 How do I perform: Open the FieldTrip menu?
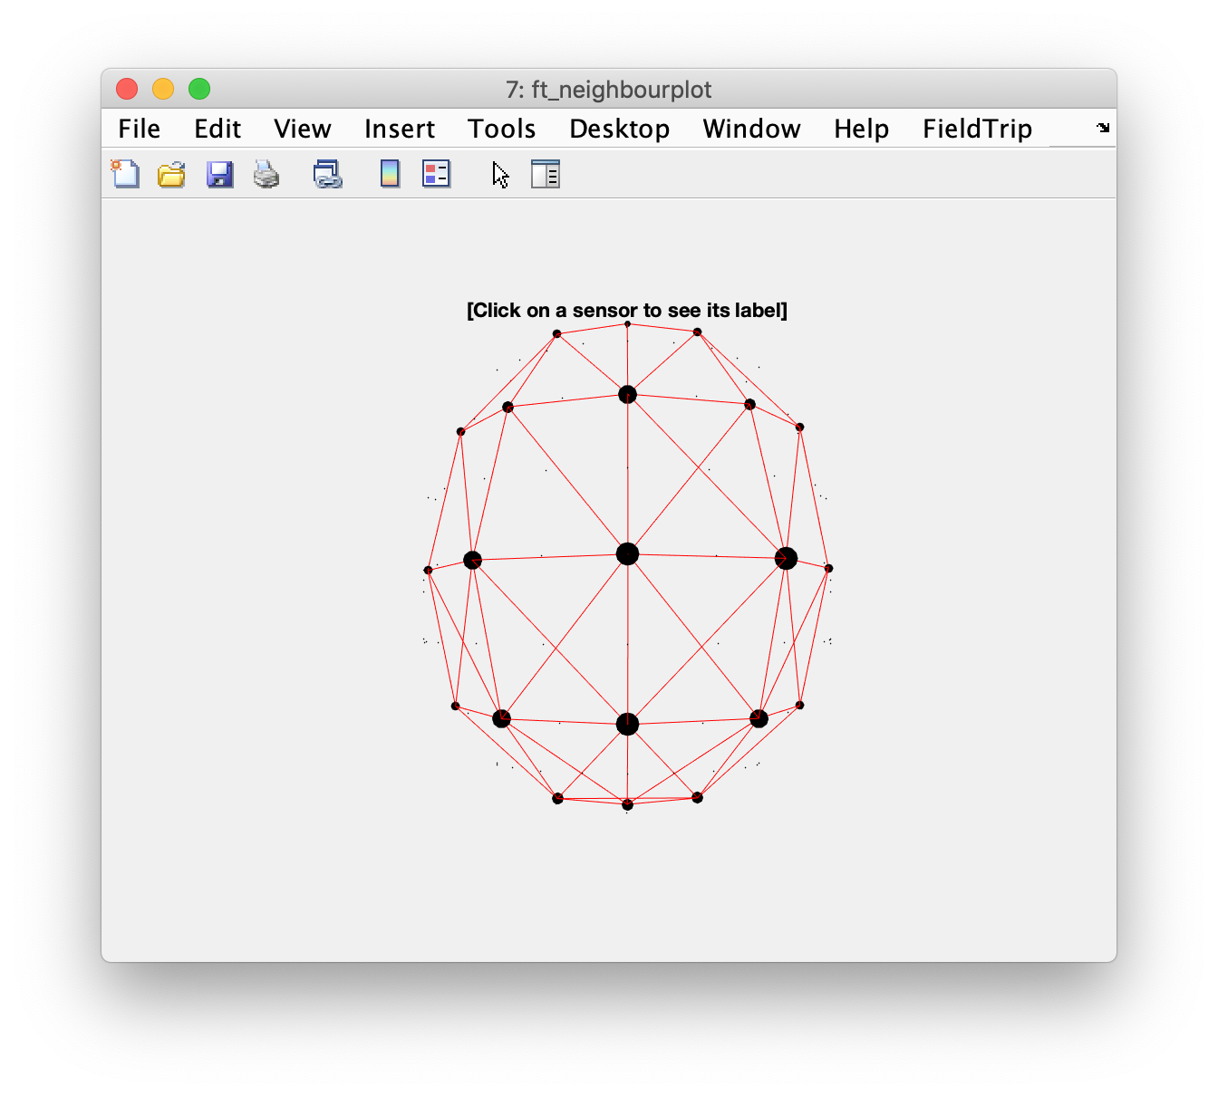coord(978,129)
